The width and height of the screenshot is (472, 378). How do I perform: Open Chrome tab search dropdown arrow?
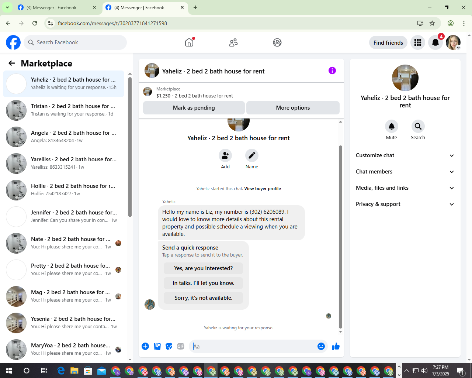coord(7,7)
